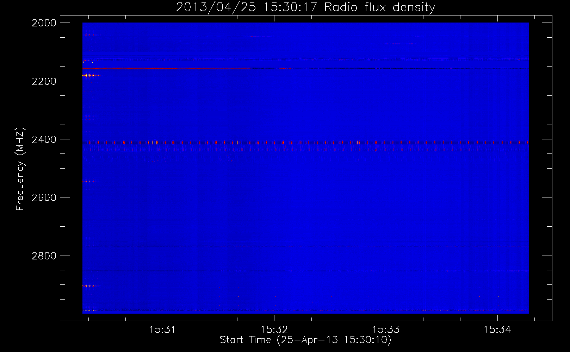
Task: Click the 15:31 time tick label
Action: (x=162, y=330)
